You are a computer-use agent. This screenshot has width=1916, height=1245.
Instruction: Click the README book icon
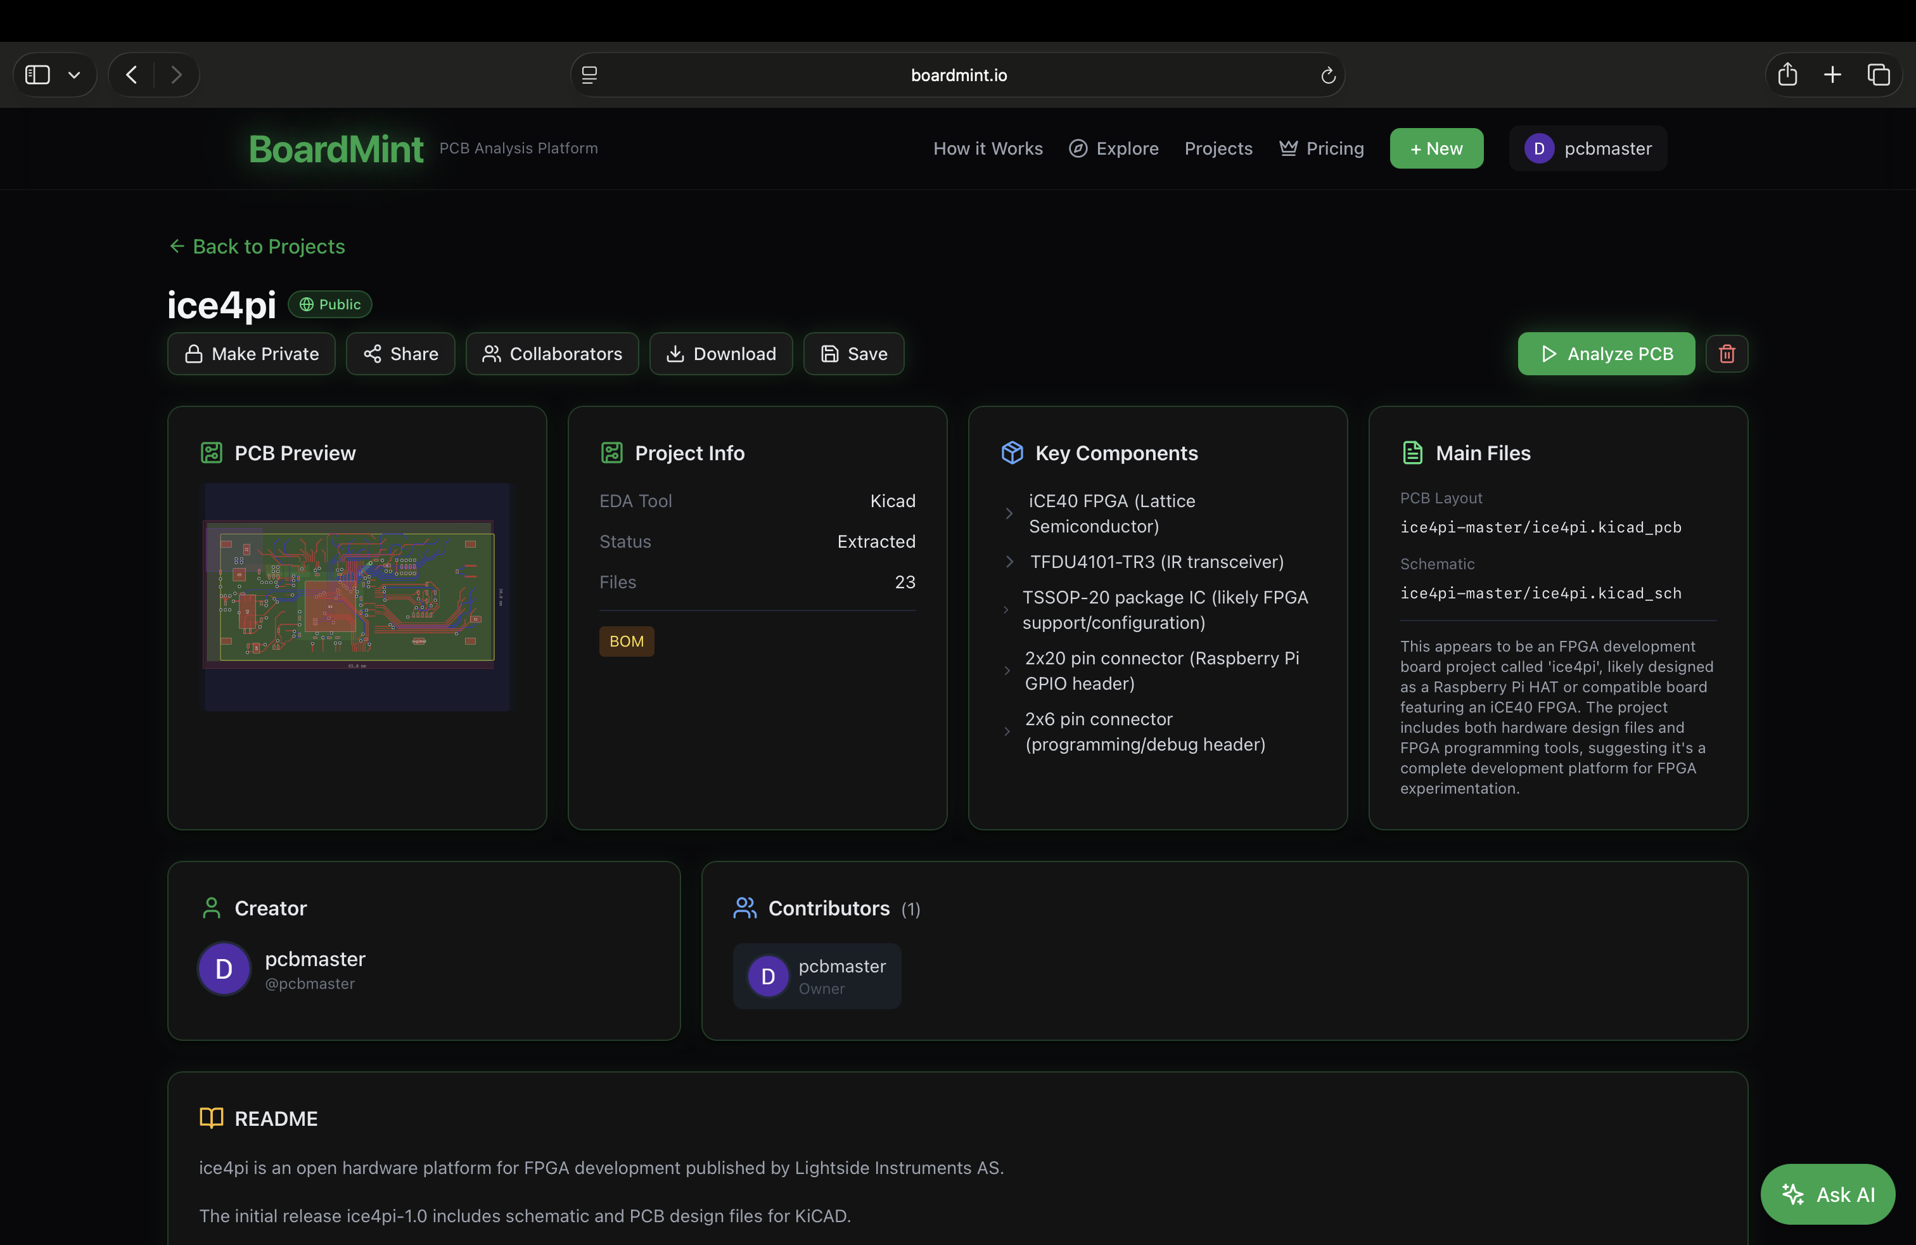210,1118
